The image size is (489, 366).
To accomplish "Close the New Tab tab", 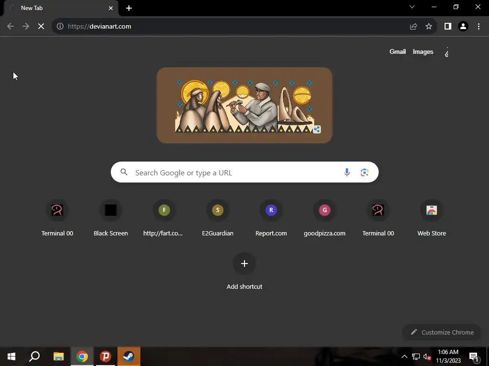I will pyautogui.click(x=111, y=8).
